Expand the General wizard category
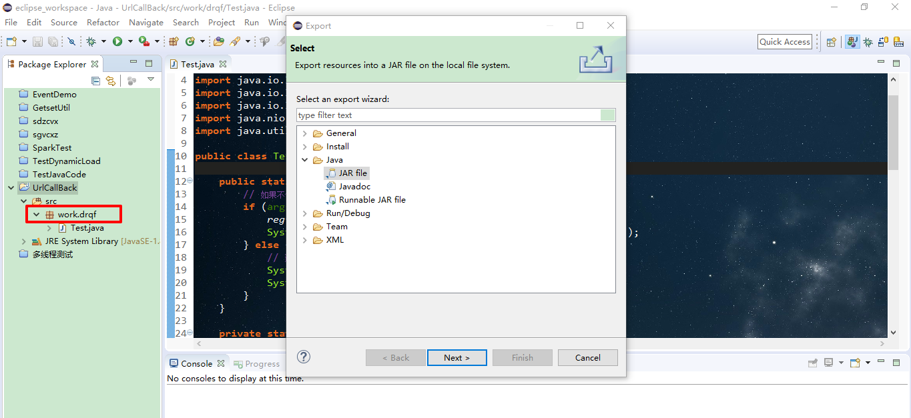Image resolution: width=911 pixels, height=418 pixels. point(305,133)
